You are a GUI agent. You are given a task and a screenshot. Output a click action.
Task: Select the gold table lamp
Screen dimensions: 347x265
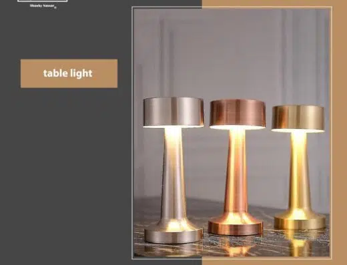tap(298, 168)
